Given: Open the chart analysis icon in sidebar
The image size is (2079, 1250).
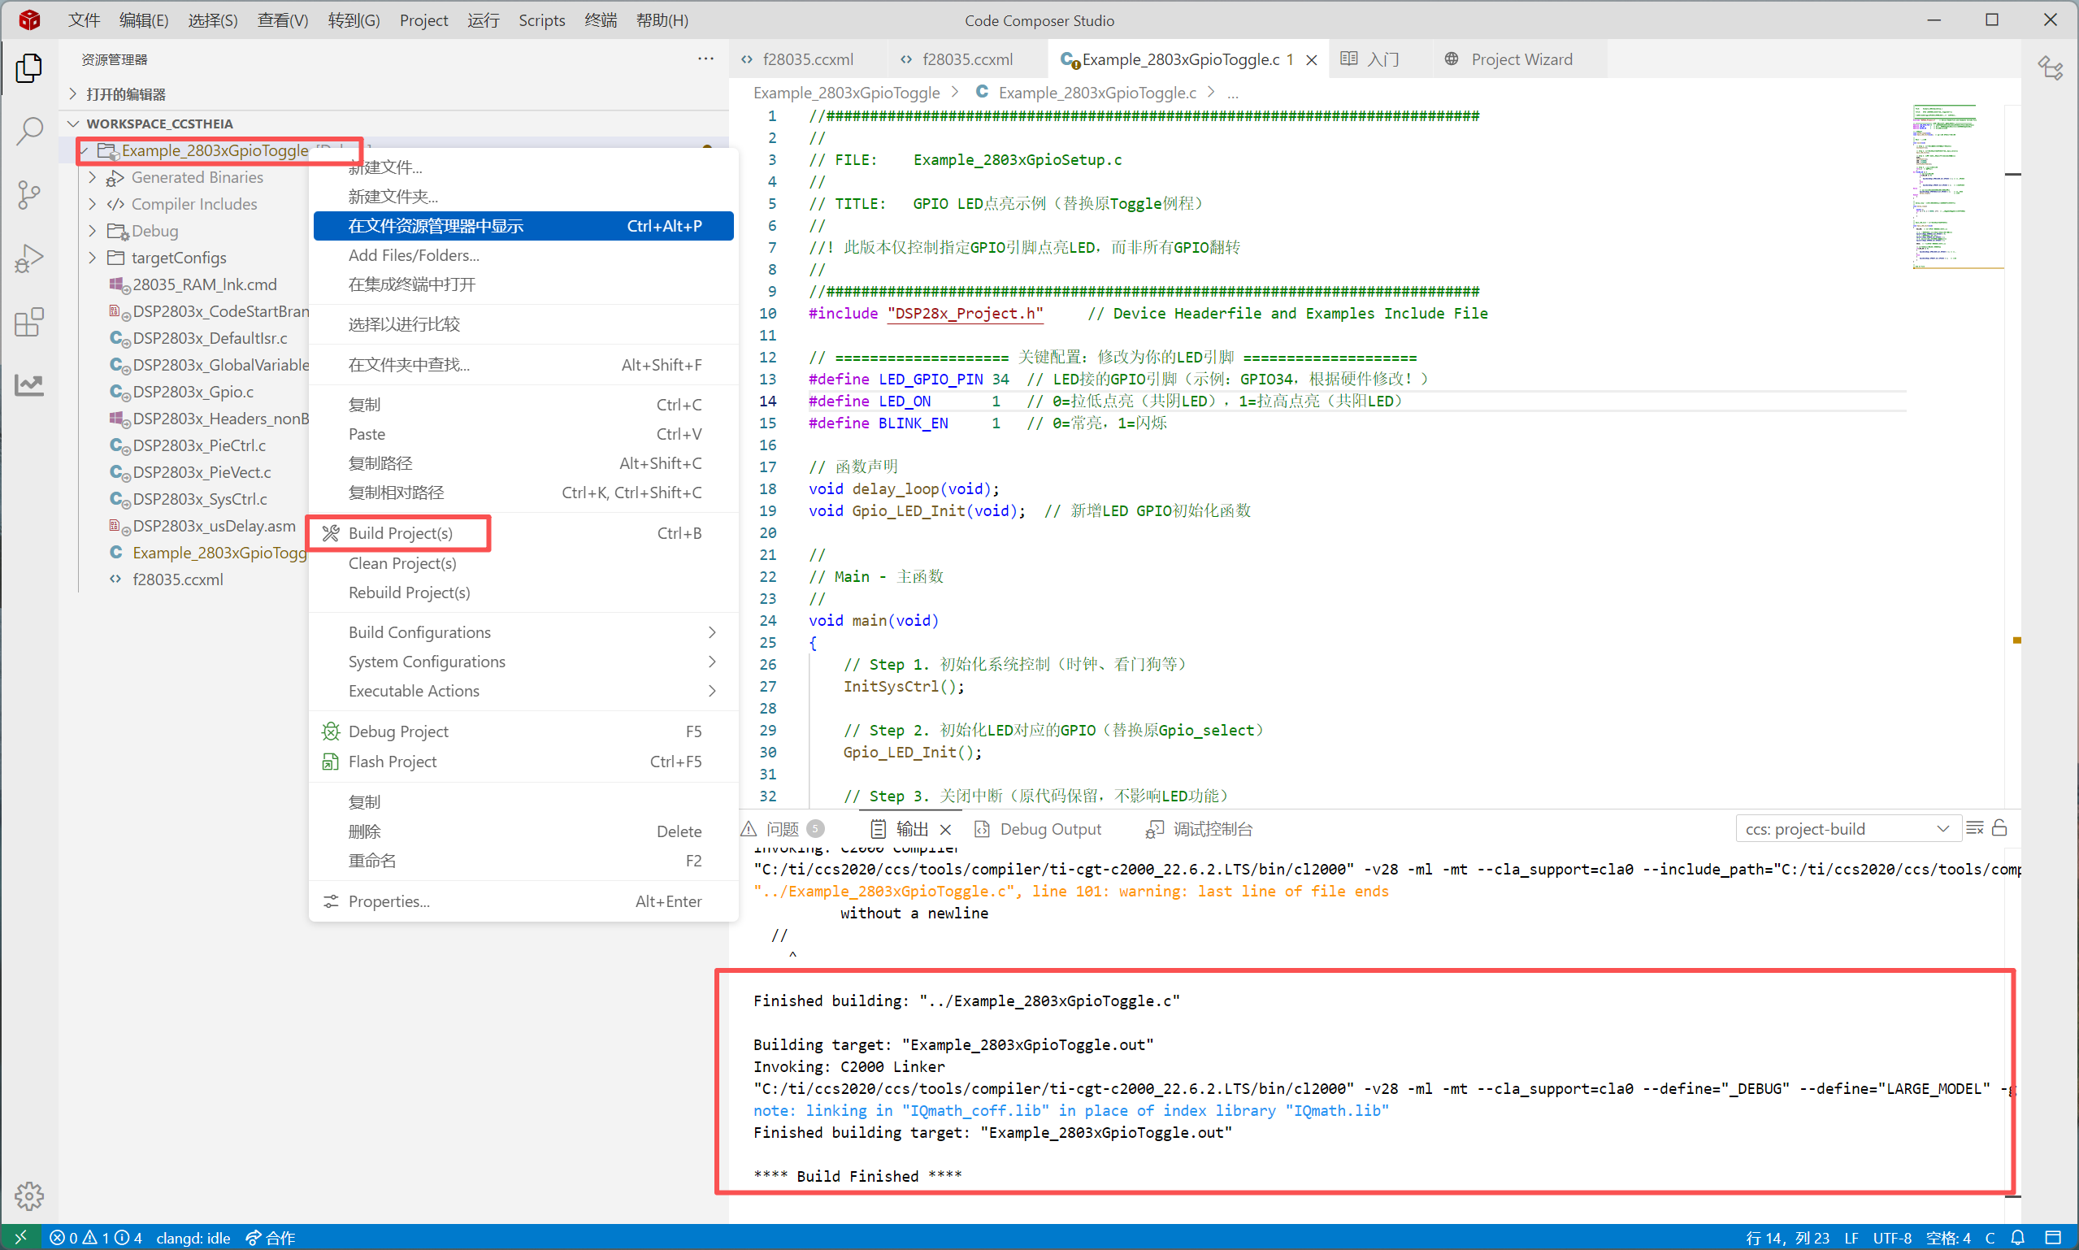Looking at the screenshot, I should point(29,385).
